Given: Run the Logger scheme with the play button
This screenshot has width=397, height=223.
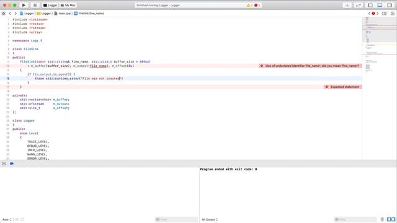Looking at the screenshot, I should 24,5.
